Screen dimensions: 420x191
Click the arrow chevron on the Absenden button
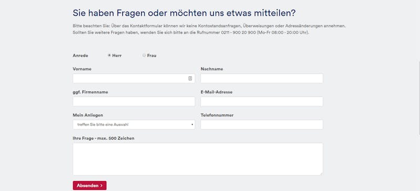coord(101,185)
